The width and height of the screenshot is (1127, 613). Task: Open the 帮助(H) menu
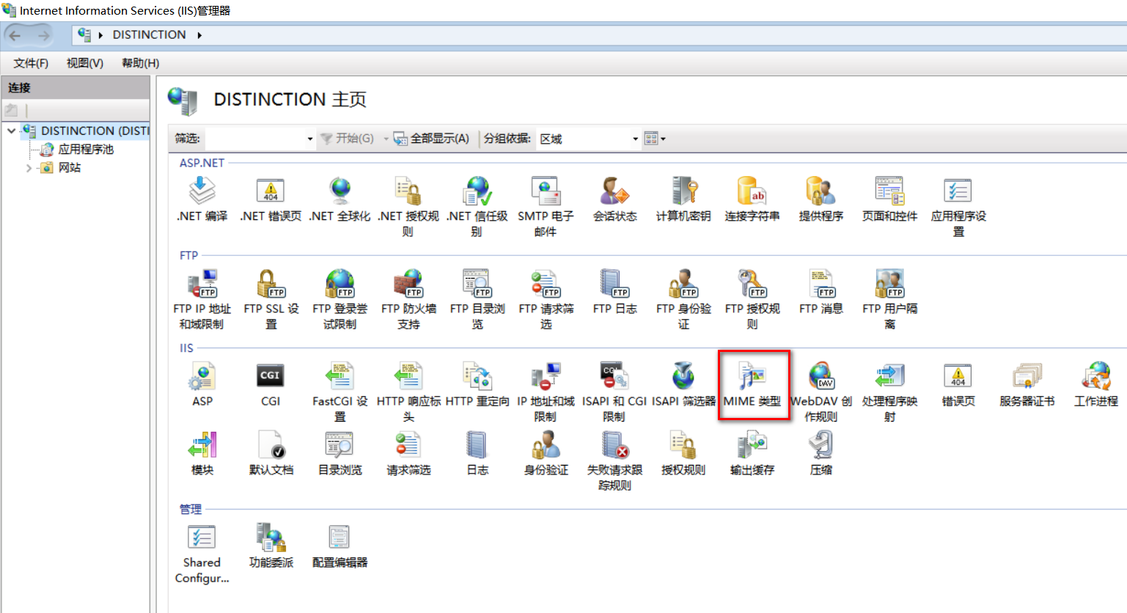point(140,63)
